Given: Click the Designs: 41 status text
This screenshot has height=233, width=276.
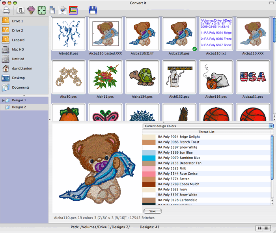Looking at the screenshot, I should 149,227.
